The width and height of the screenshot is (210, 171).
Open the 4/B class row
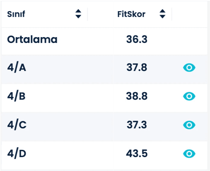(104, 98)
